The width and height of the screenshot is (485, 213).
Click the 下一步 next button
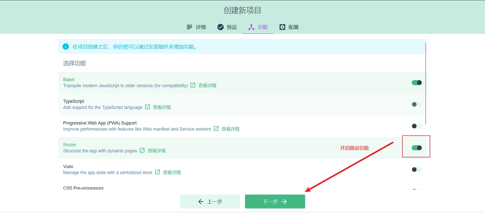tap(275, 201)
